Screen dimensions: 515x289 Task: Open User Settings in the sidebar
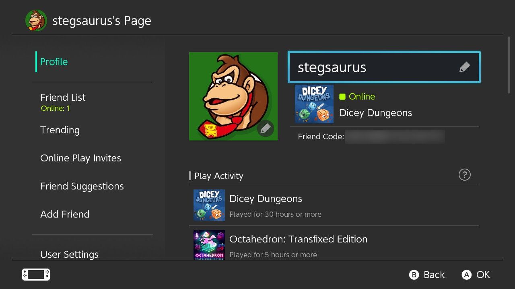tap(69, 254)
